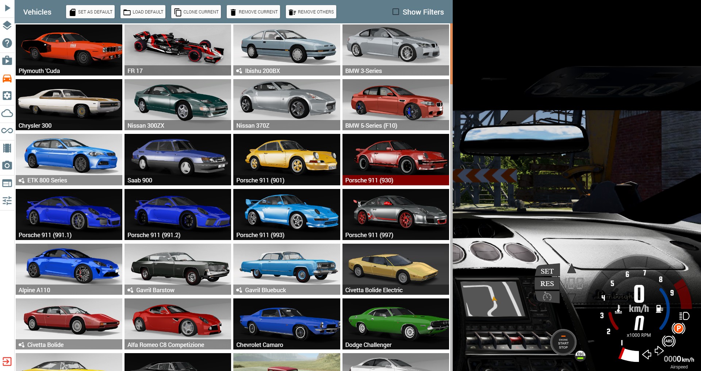The height and width of the screenshot is (371, 701).
Task: Click the ESC indicator icon
Action: [x=580, y=356]
